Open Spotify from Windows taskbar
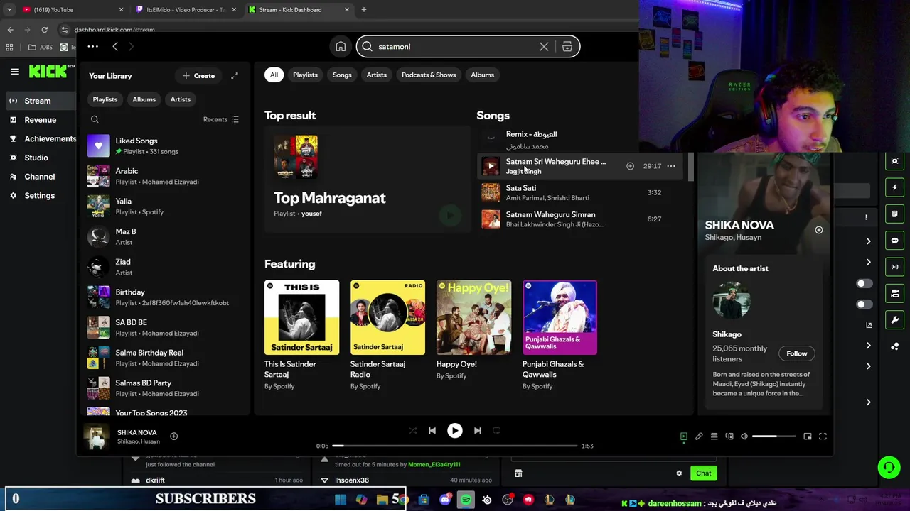This screenshot has height=511, width=910. (x=466, y=500)
